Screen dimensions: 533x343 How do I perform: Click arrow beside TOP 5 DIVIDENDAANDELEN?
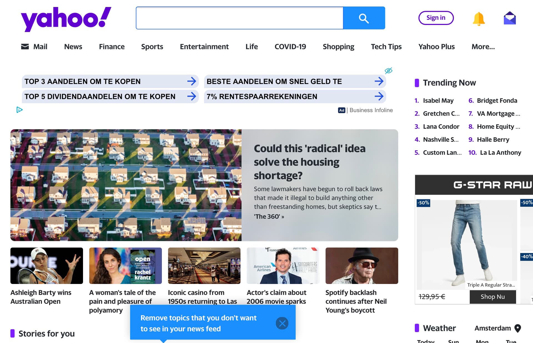coord(192,96)
